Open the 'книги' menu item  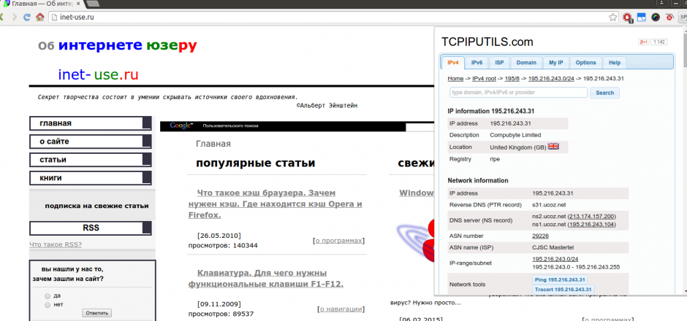tap(90, 178)
